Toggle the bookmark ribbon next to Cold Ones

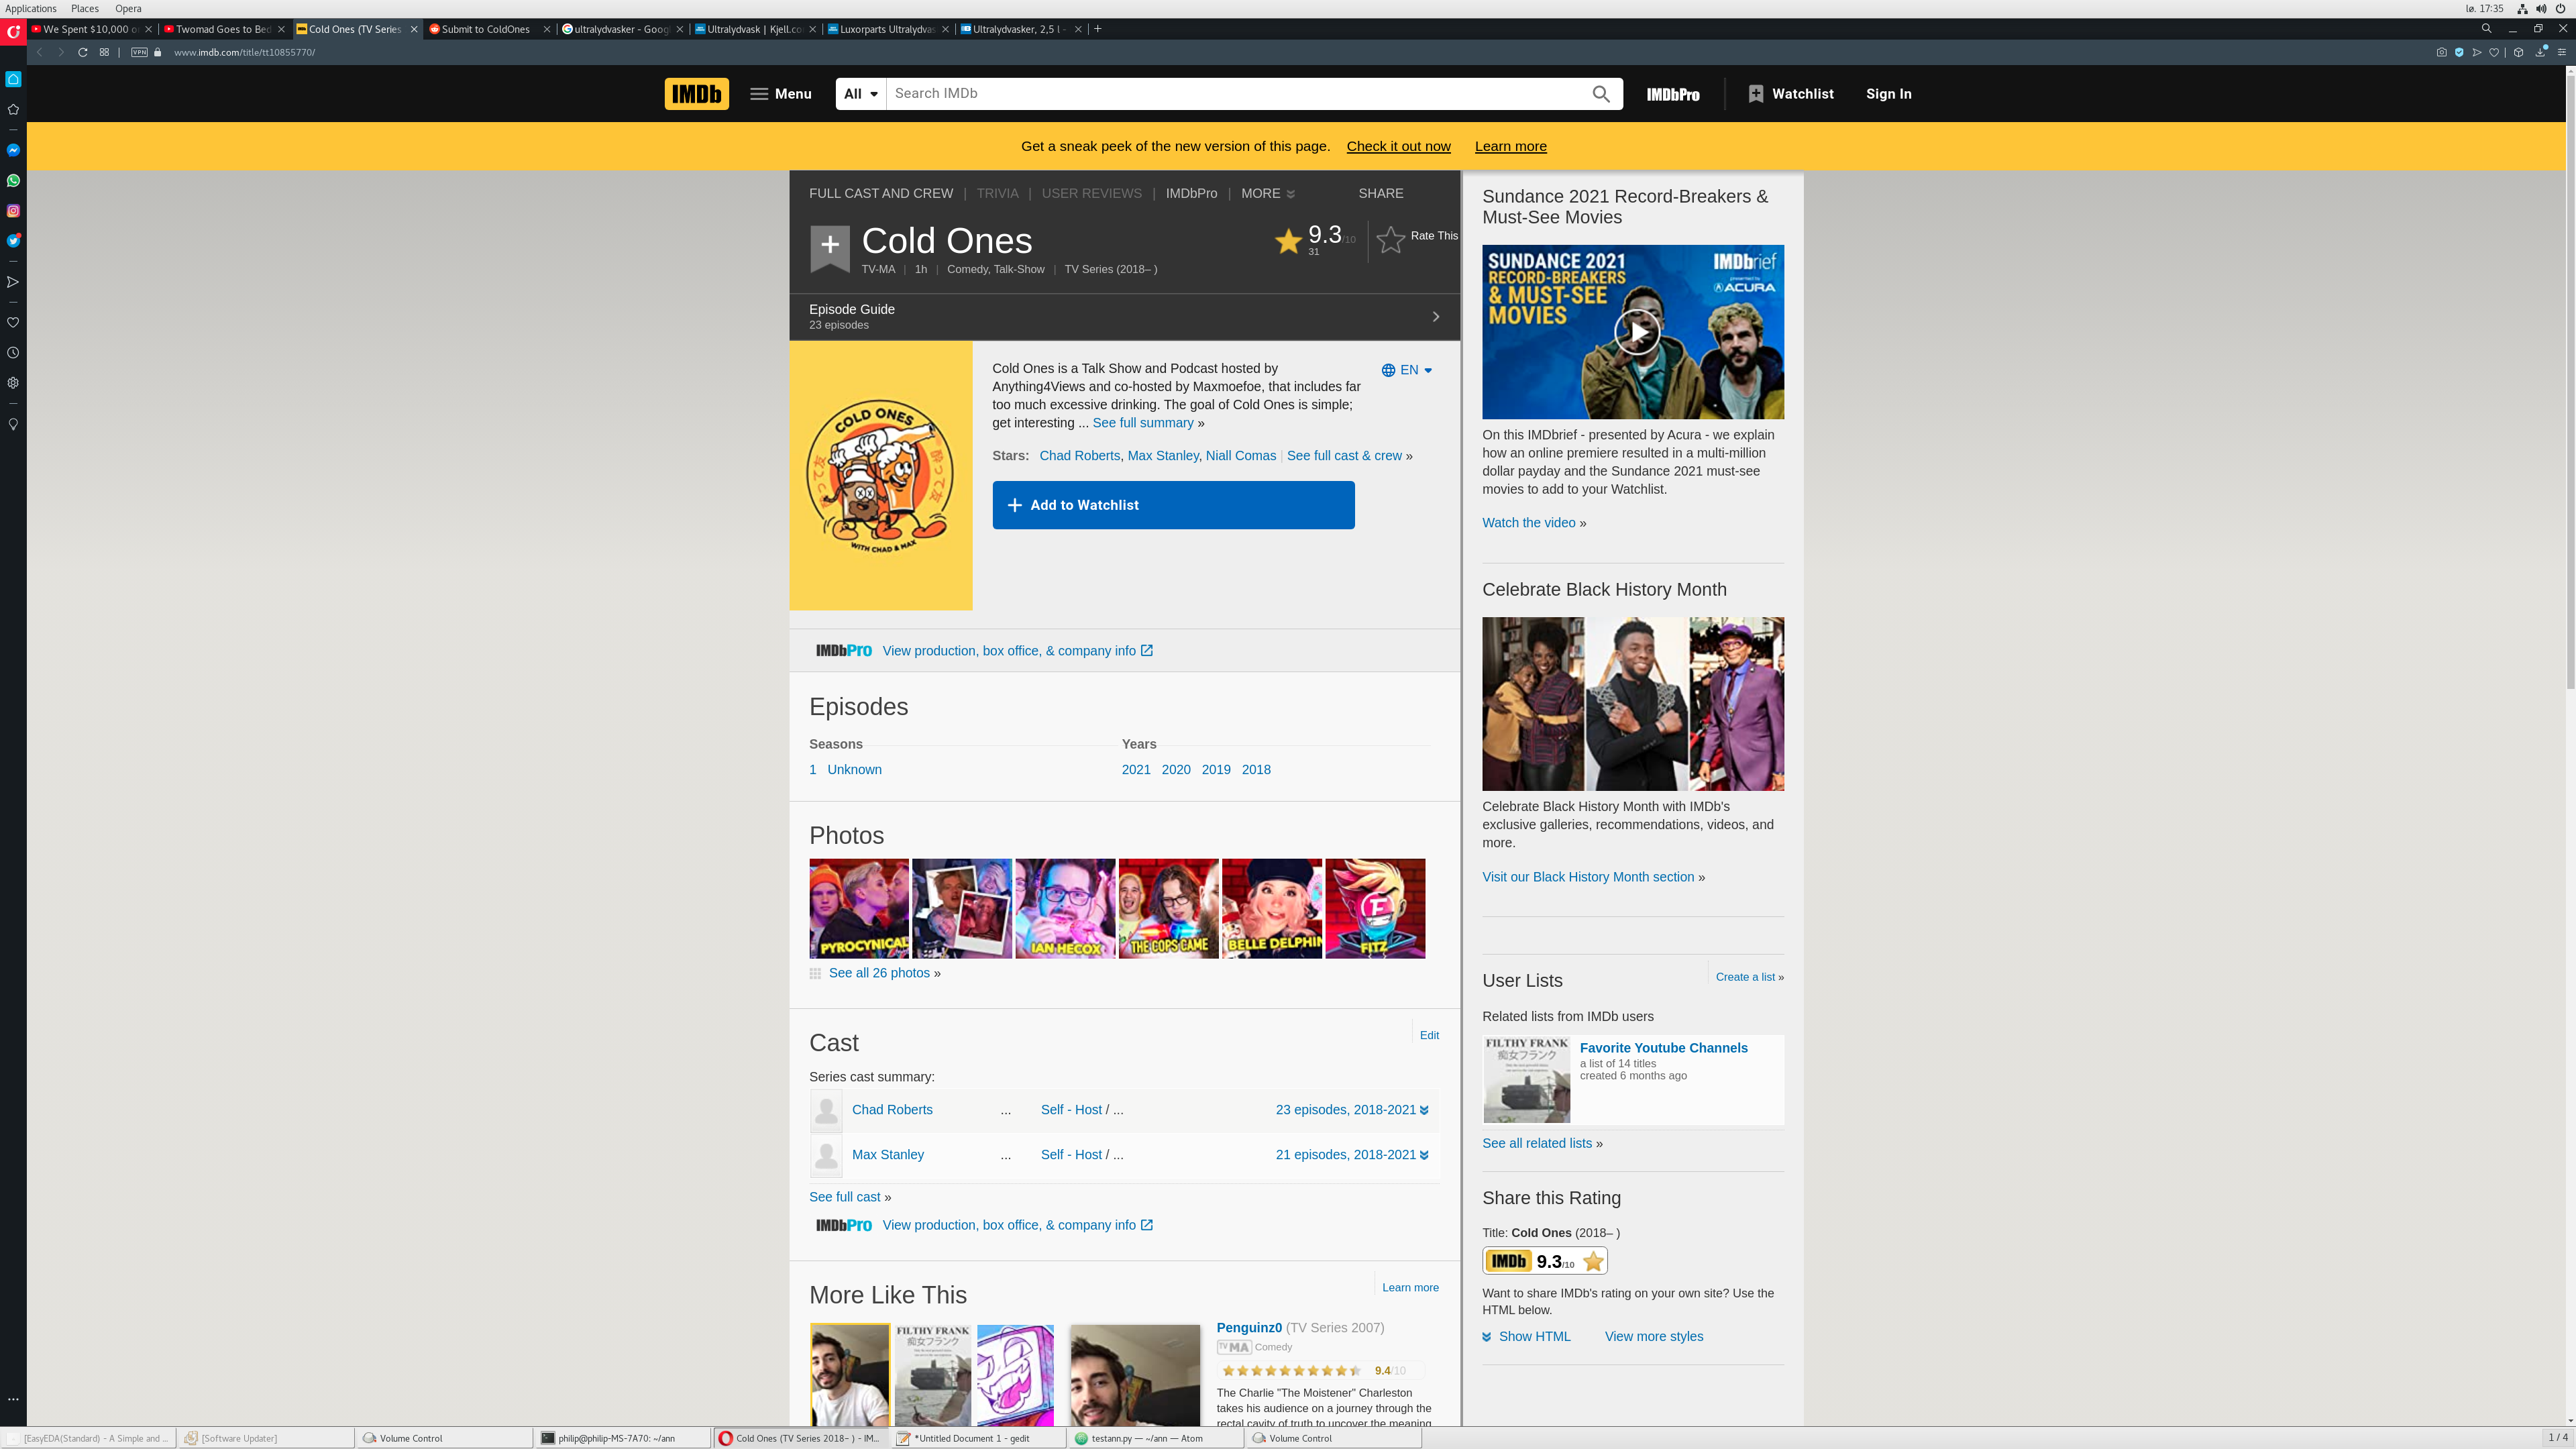(x=829, y=245)
